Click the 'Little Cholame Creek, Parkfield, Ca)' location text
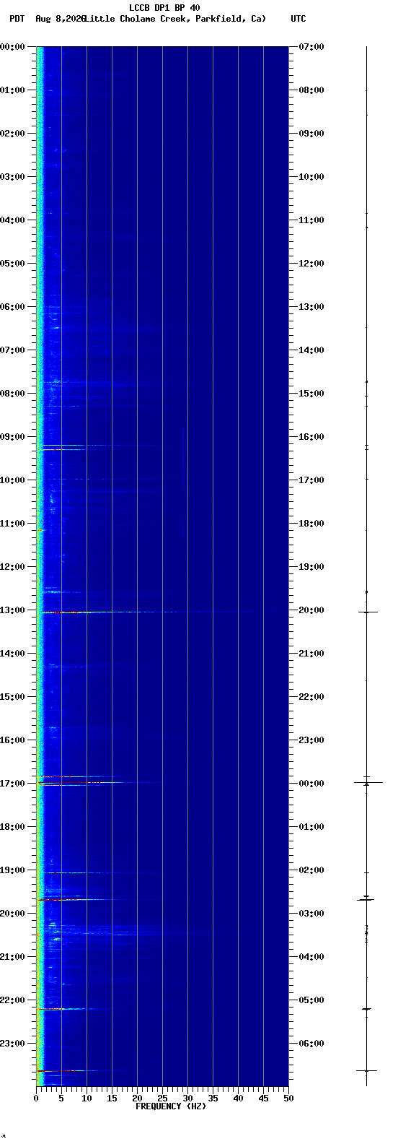 [174, 19]
